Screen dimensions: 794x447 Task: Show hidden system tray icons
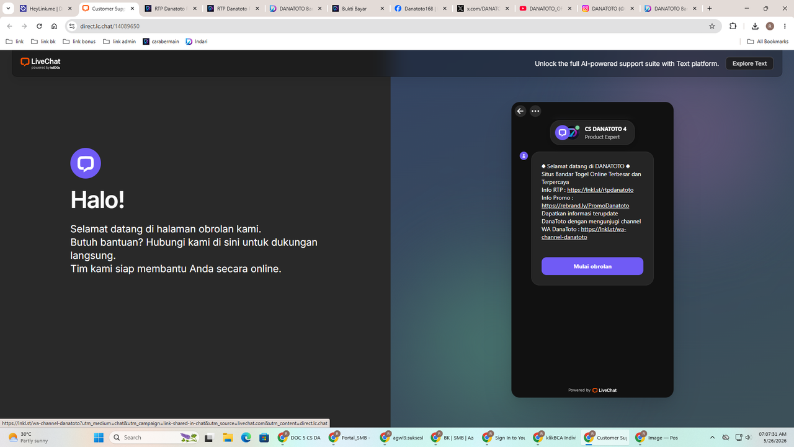coord(712,438)
